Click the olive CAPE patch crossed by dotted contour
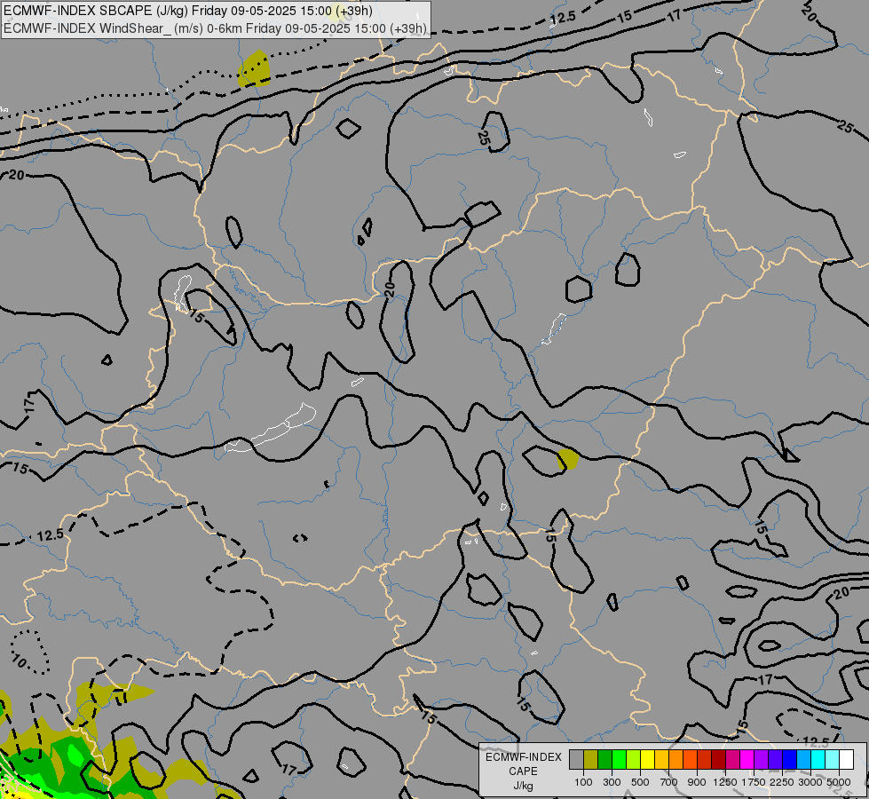Screen dimensions: 869x799 click(255, 68)
